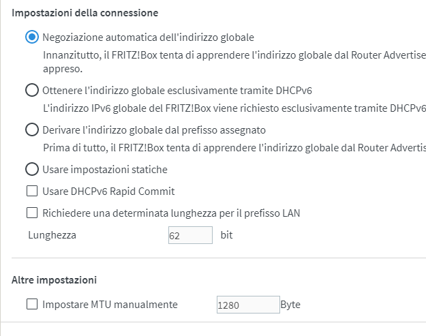Click the "bit" unit label
This screenshot has height=336, width=426.
(227, 235)
